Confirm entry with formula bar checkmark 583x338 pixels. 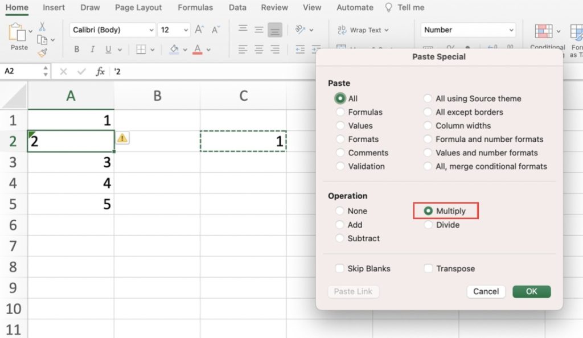[x=81, y=71]
